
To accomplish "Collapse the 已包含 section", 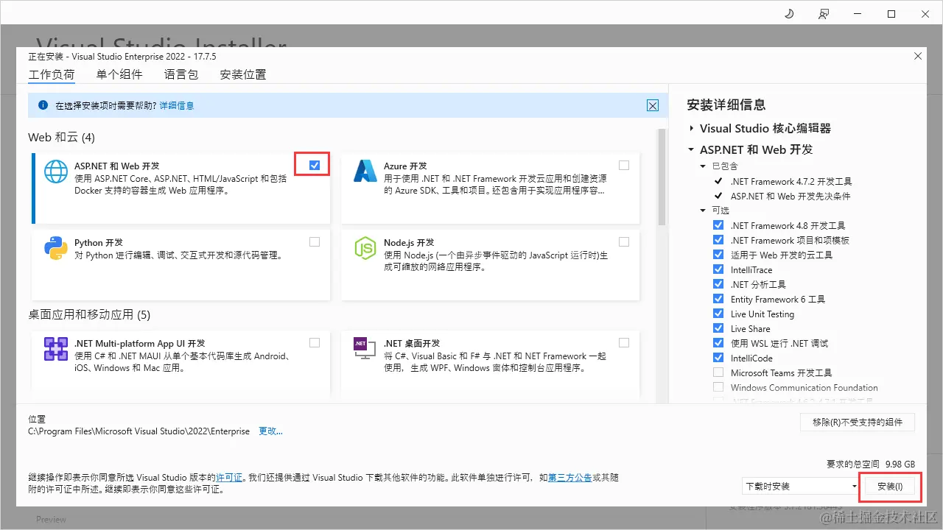I will pyautogui.click(x=704, y=166).
